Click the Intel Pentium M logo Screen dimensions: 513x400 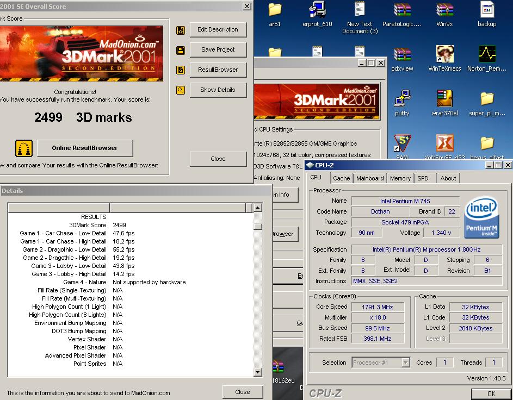tap(481, 217)
